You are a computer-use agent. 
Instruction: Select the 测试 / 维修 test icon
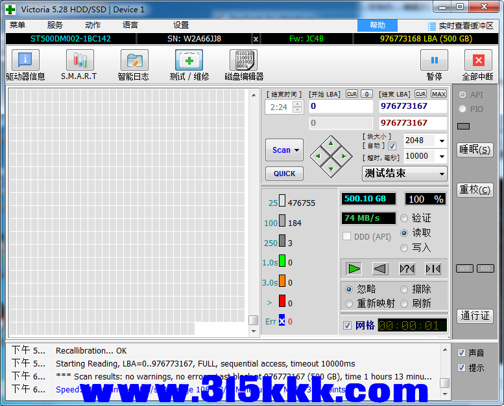(189, 61)
